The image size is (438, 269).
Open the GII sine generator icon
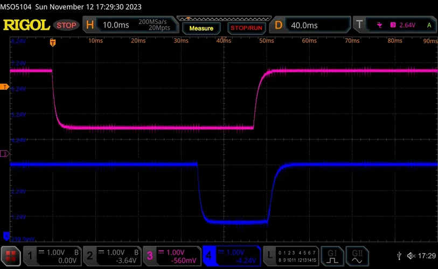357,256
